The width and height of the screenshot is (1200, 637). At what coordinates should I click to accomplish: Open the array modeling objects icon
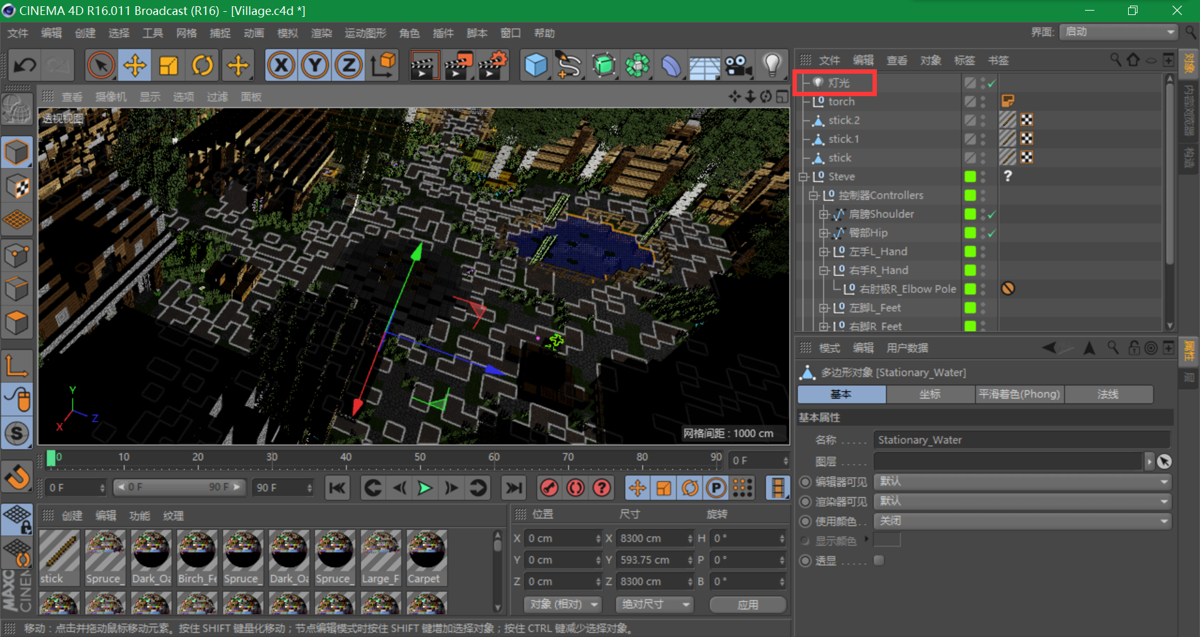pos(637,65)
